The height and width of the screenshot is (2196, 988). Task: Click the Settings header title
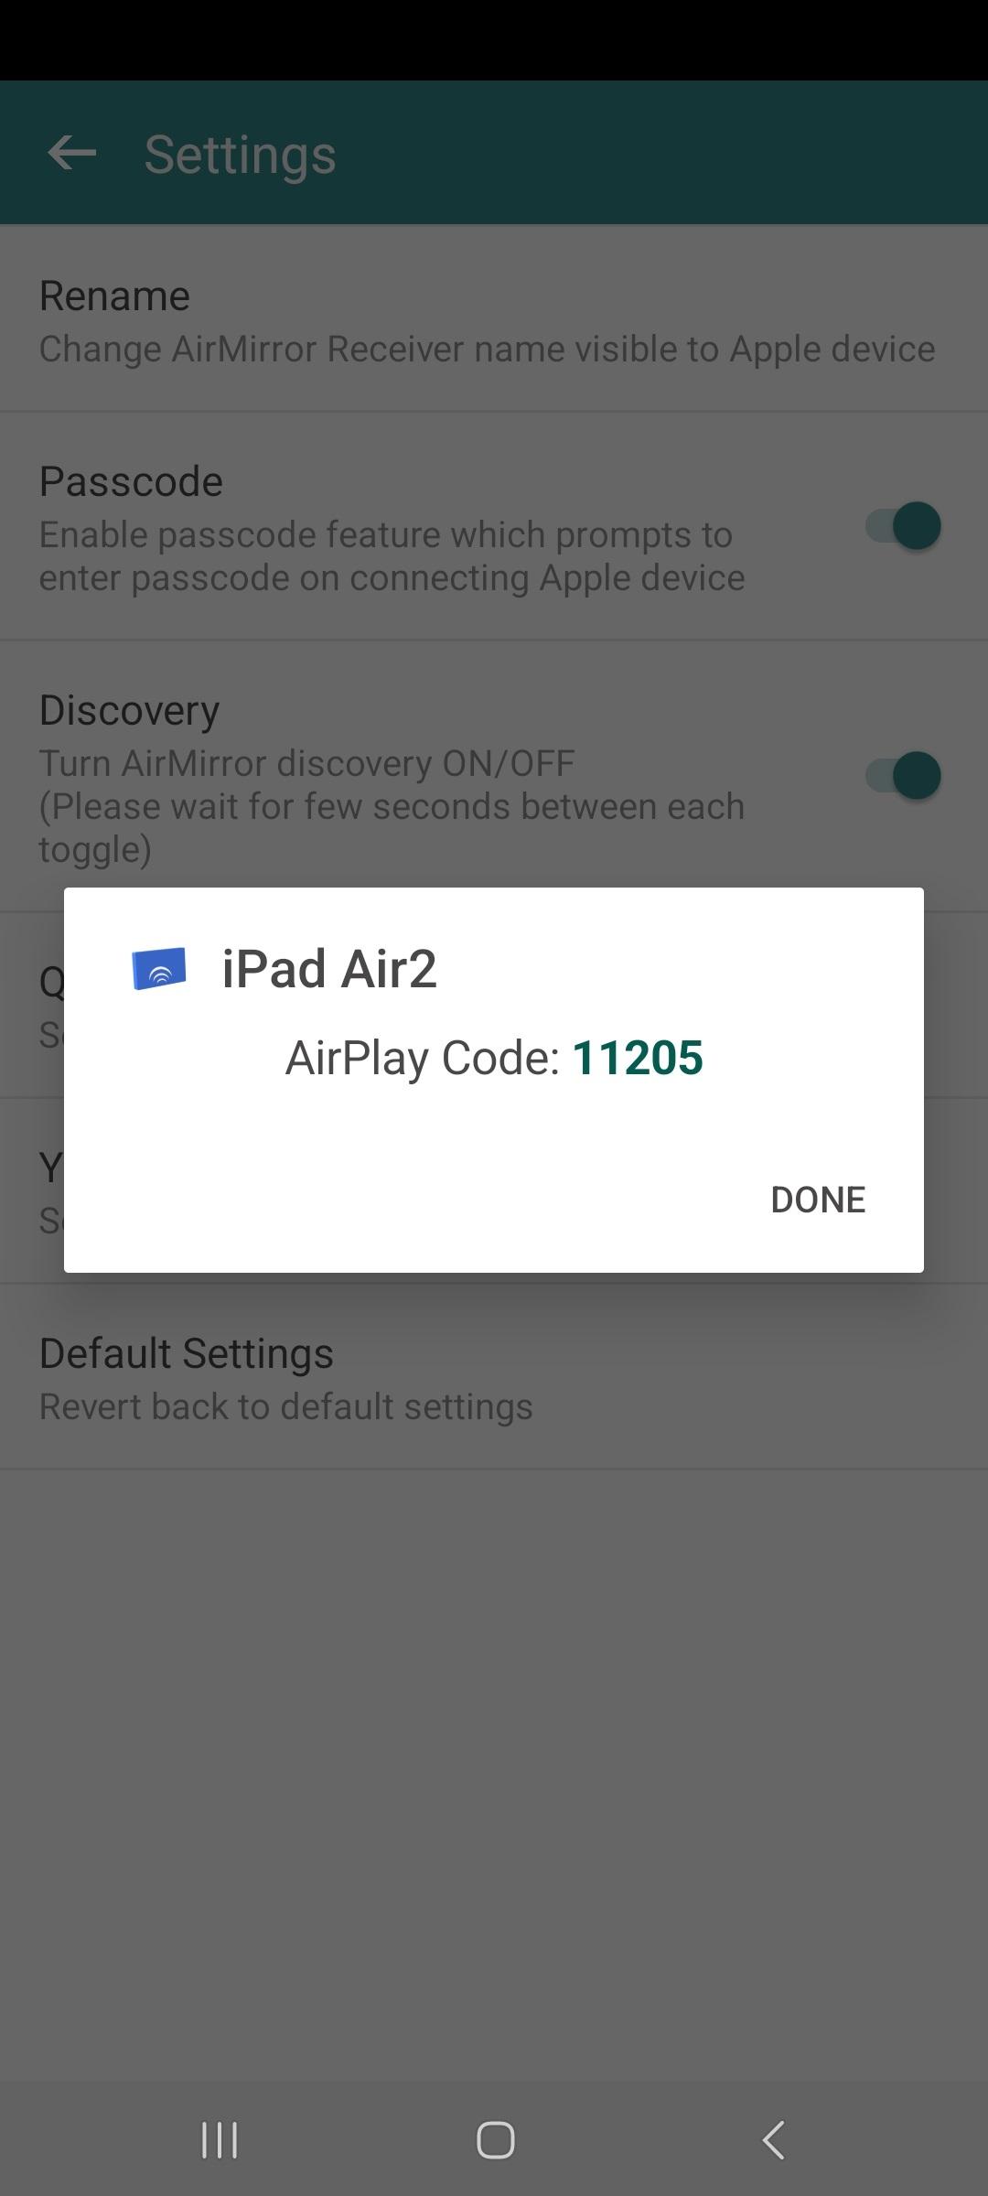coord(241,154)
